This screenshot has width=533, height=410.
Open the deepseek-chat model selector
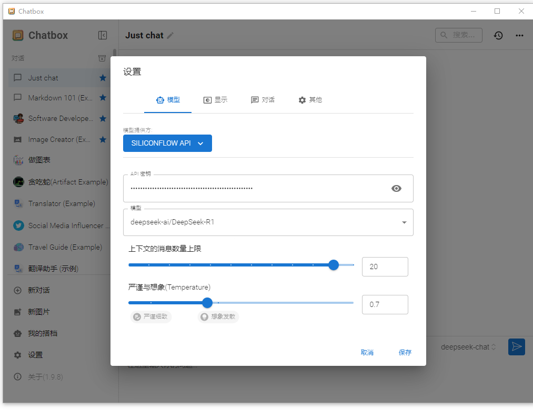[x=468, y=347]
